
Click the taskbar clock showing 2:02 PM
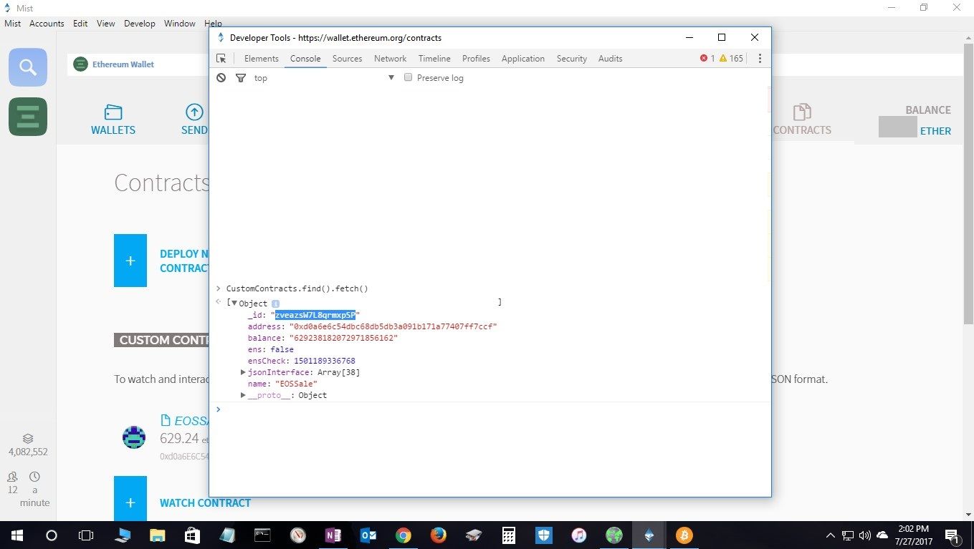[914, 535]
